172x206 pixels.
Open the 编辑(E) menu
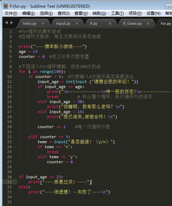pyautogui.click(x=29, y=13)
